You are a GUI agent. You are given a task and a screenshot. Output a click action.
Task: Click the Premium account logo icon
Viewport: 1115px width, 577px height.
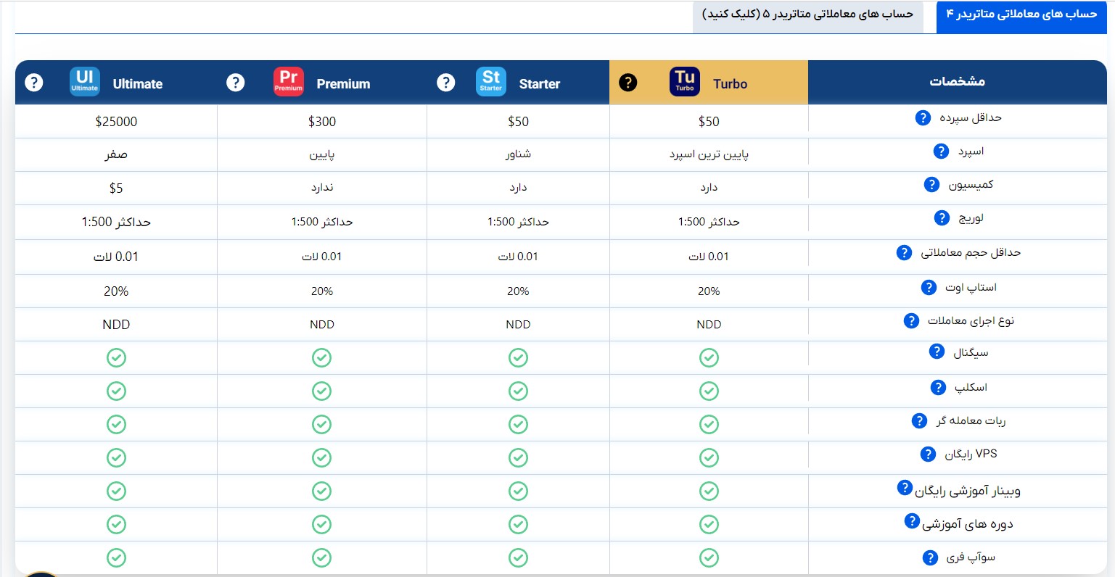pyautogui.click(x=289, y=81)
